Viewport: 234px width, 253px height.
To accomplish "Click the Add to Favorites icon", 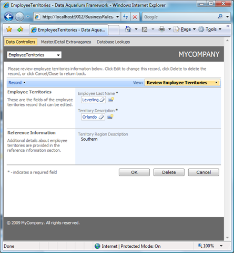I will pos(21,30).
